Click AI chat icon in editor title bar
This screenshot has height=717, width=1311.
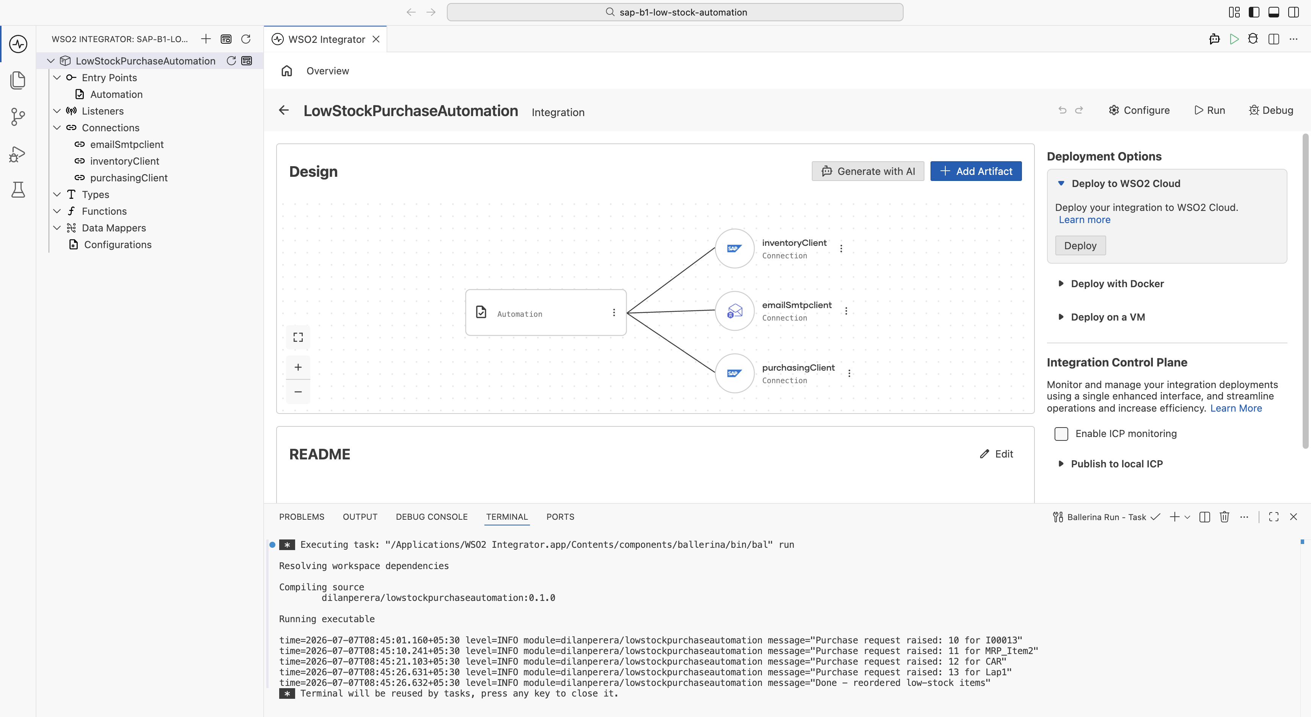[1214, 39]
